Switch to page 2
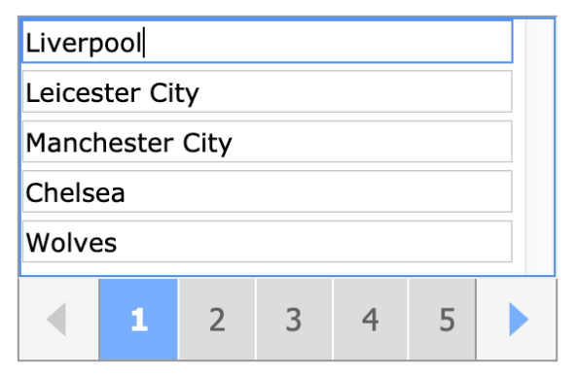Screen dimensions: 577x377 [x=217, y=320]
